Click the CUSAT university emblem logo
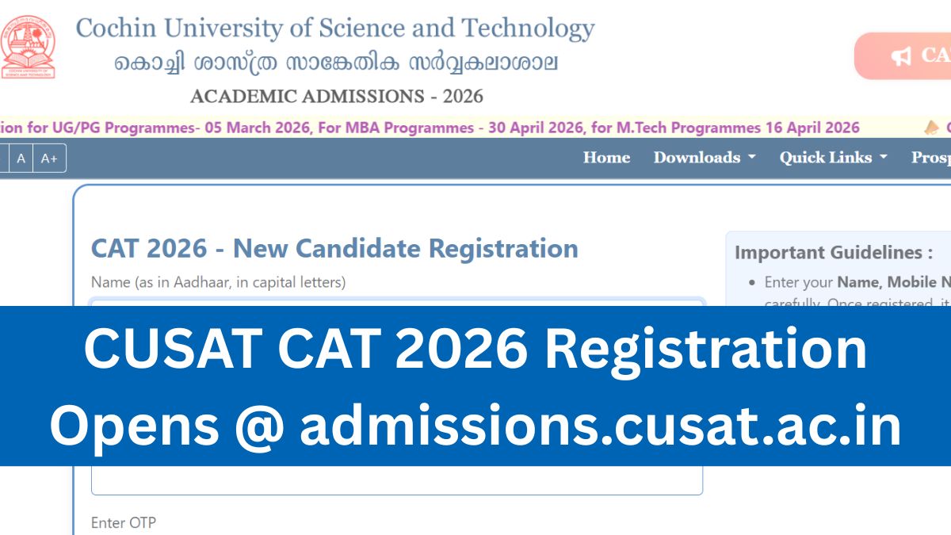 click(27, 48)
